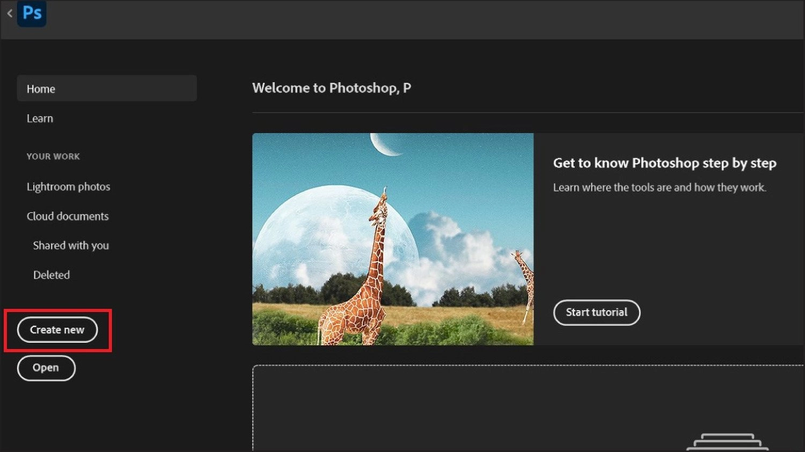Go to the Learn section
This screenshot has height=452, width=805.
pyautogui.click(x=40, y=118)
